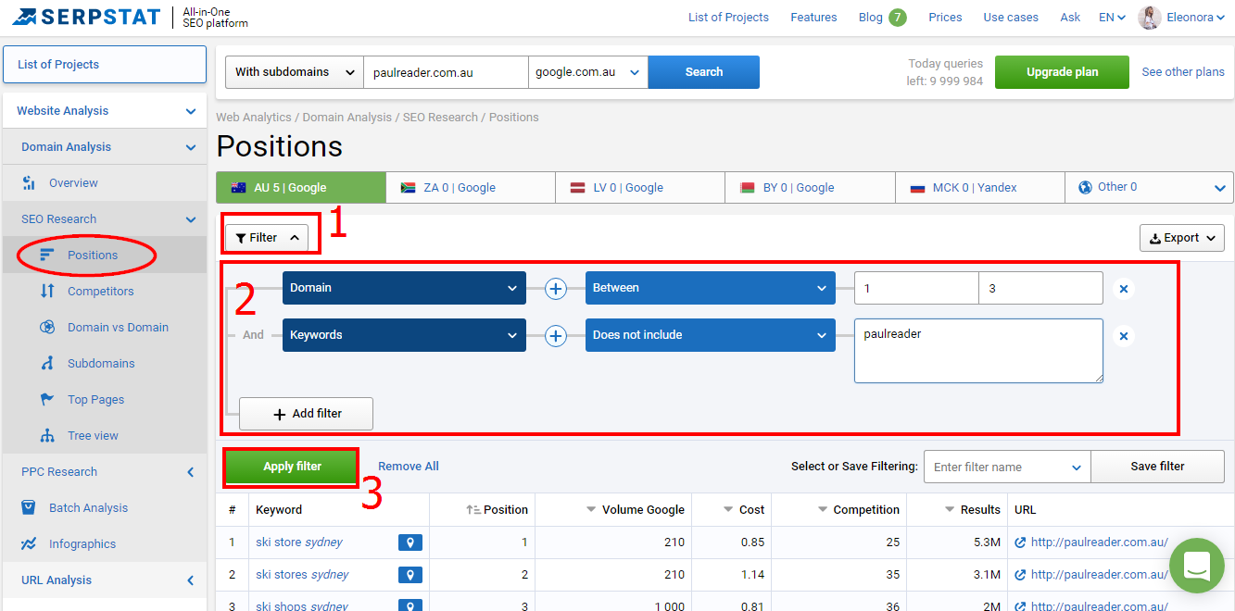Open the With subdomains dropdown
Screen dimensions: 1235x611
[295, 72]
